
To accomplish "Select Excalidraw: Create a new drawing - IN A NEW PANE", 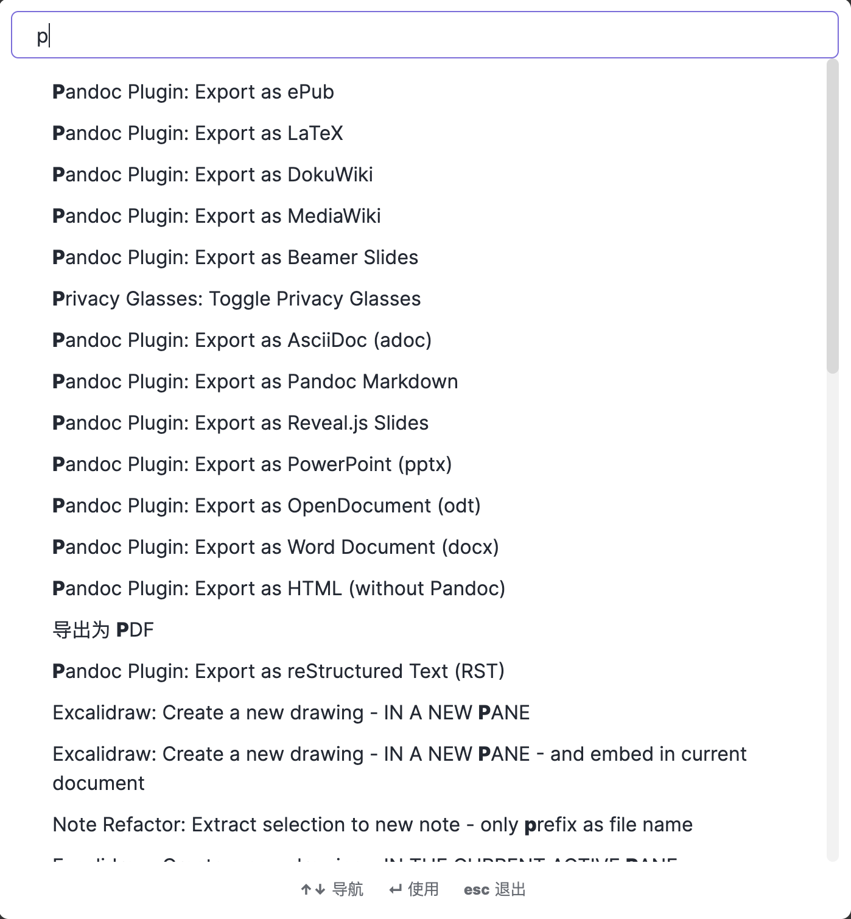I will pyautogui.click(x=291, y=713).
